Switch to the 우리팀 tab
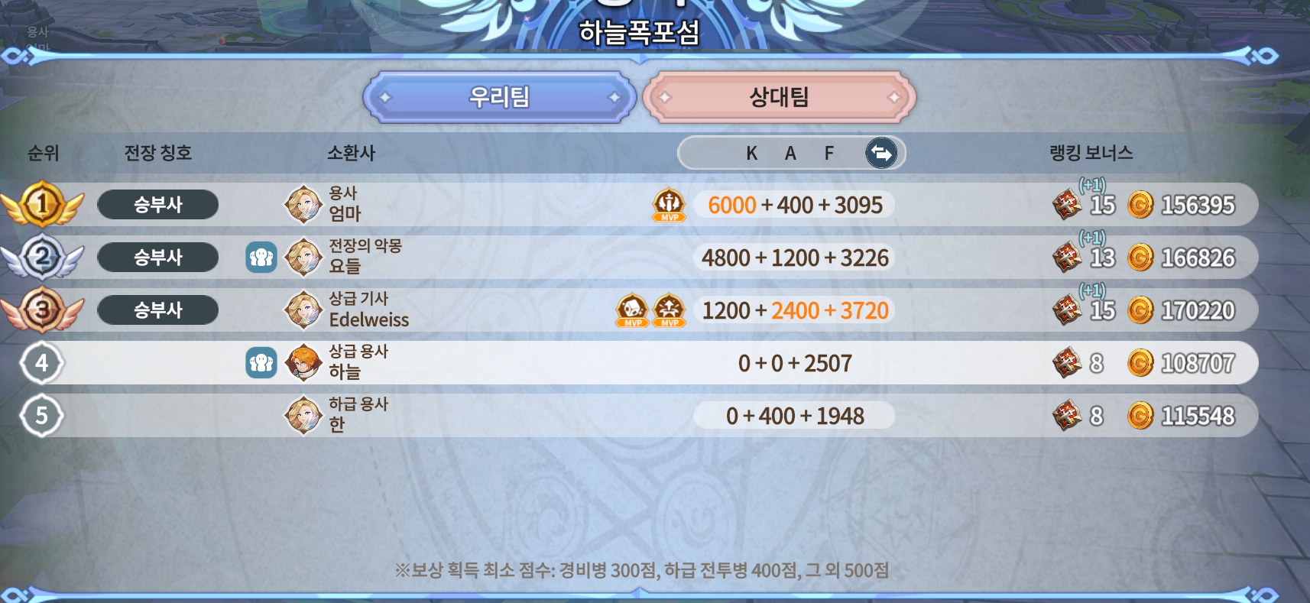Image resolution: width=1310 pixels, height=603 pixels. tap(500, 97)
